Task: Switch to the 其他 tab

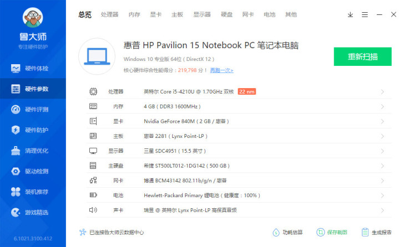Action: pyautogui.click(x=291, y=14)
